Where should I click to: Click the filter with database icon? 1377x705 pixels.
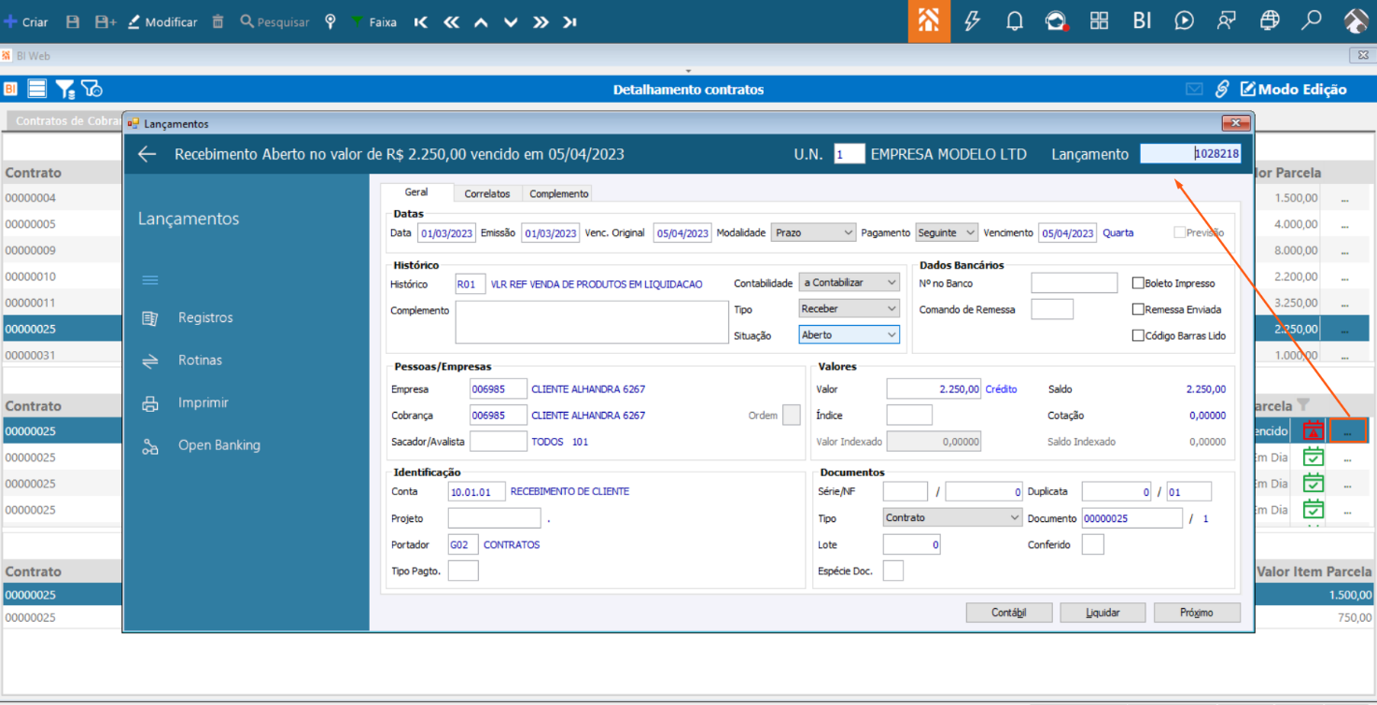(64, 90)
